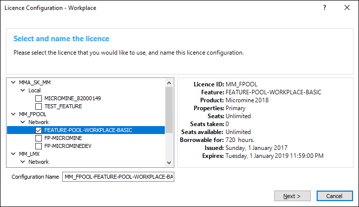Click the Next button
Viewport: 359px width, 207px height.
click(x=292, y=196)
